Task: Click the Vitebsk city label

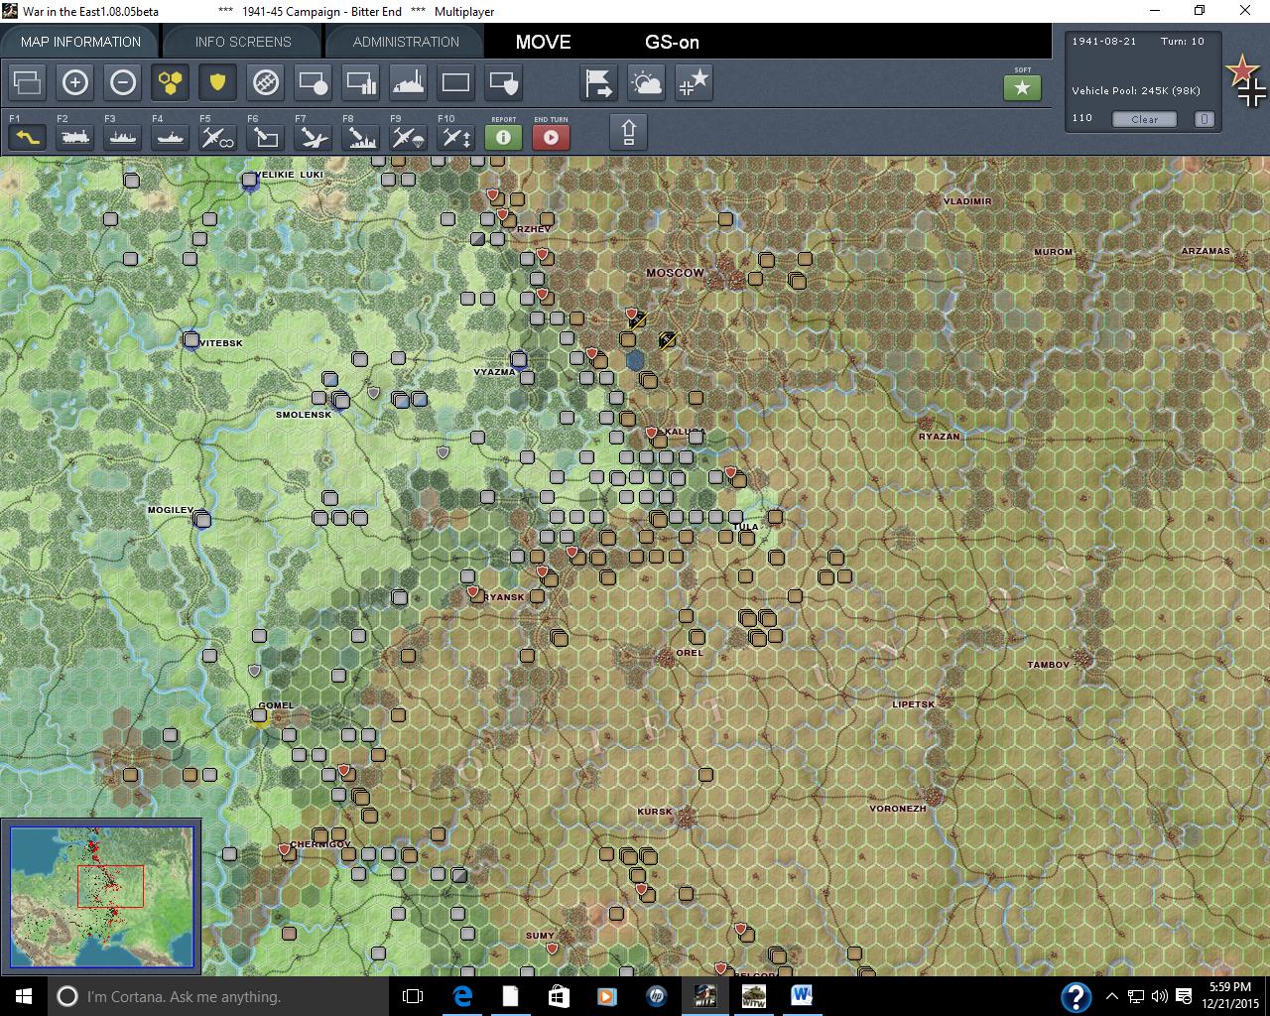Action: click(221, 343)
